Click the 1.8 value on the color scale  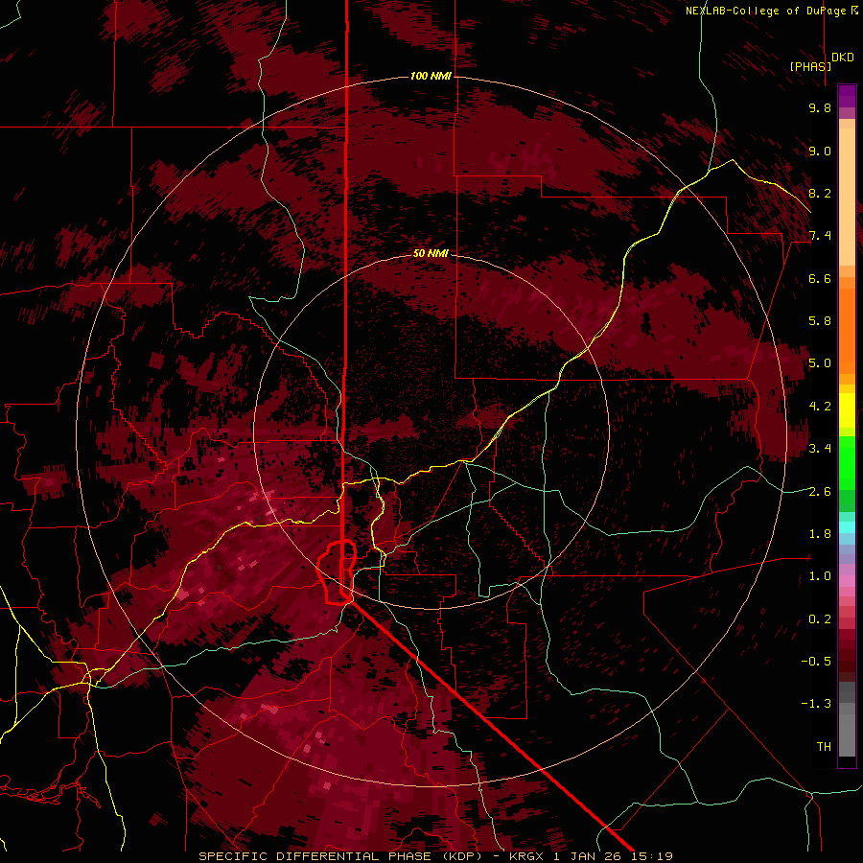tap(820, 534)
